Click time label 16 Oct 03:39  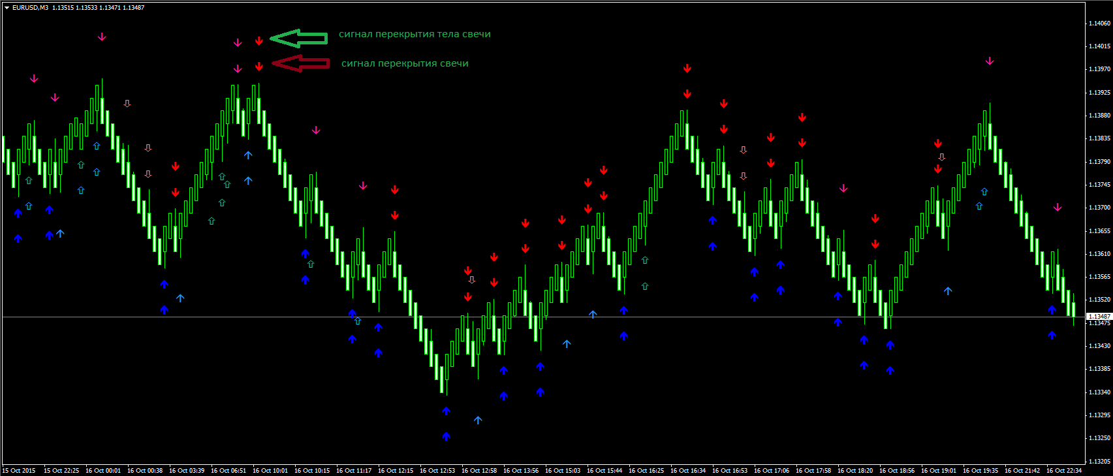187,471
